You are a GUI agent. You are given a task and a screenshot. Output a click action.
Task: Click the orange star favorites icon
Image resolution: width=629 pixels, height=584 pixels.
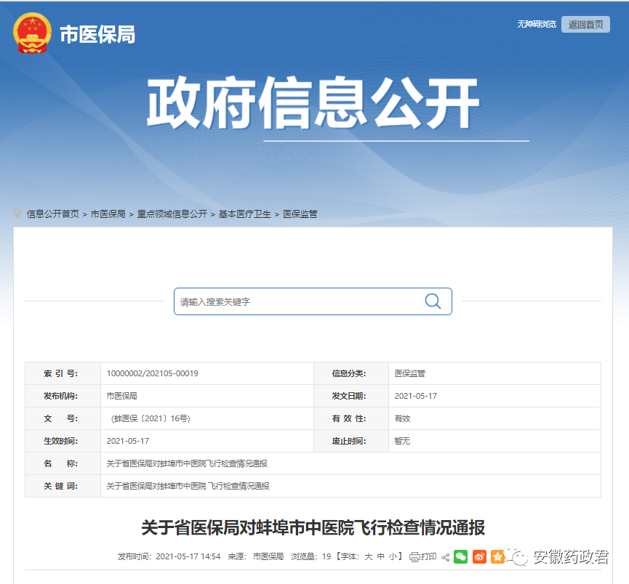pyautogui.click(x=497, y=557)
